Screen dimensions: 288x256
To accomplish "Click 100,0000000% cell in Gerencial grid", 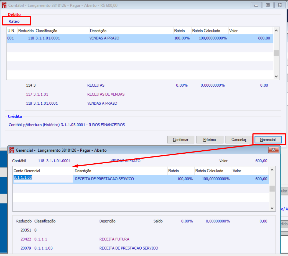I will pos(216,179).
